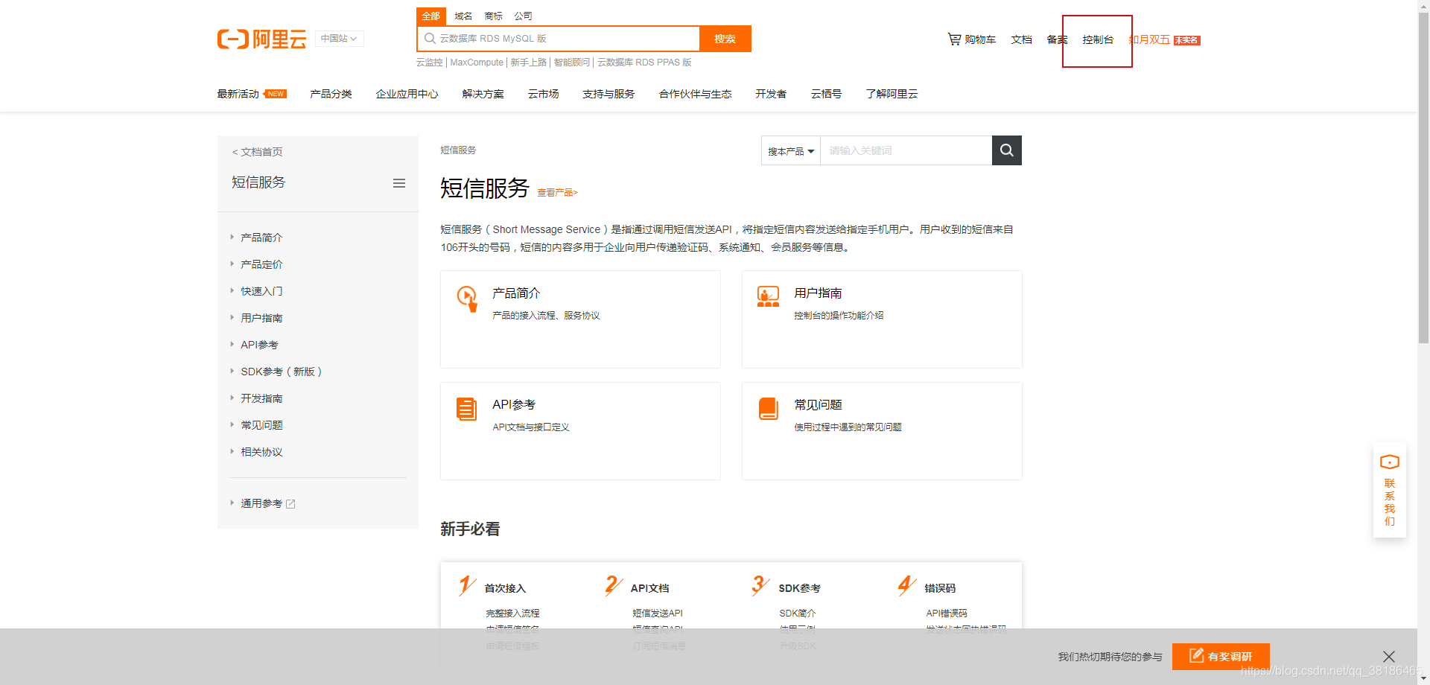The image size is (1430, 685).
Task: Open the 联系我们 floating panel
Action: [1389, 491]
